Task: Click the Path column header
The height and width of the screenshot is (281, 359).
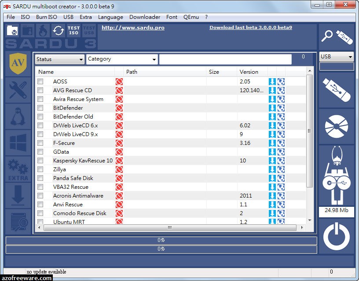Action: pyautogui.click(x=165, y=72)
